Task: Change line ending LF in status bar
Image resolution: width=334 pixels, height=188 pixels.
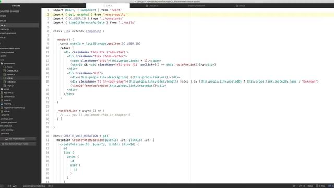Action: click(x=294, y=186)
